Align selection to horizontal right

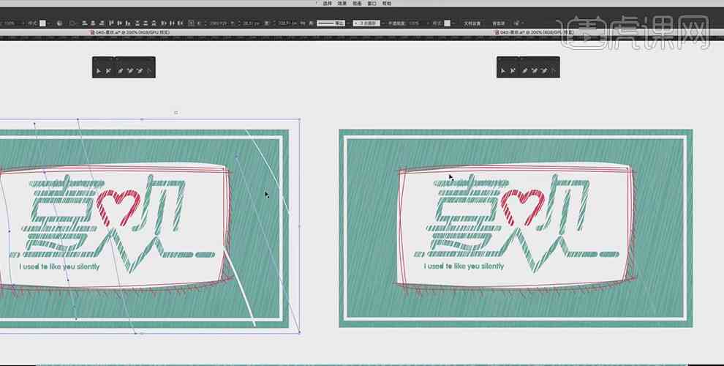pyautogui.click(x=102, y=23)
